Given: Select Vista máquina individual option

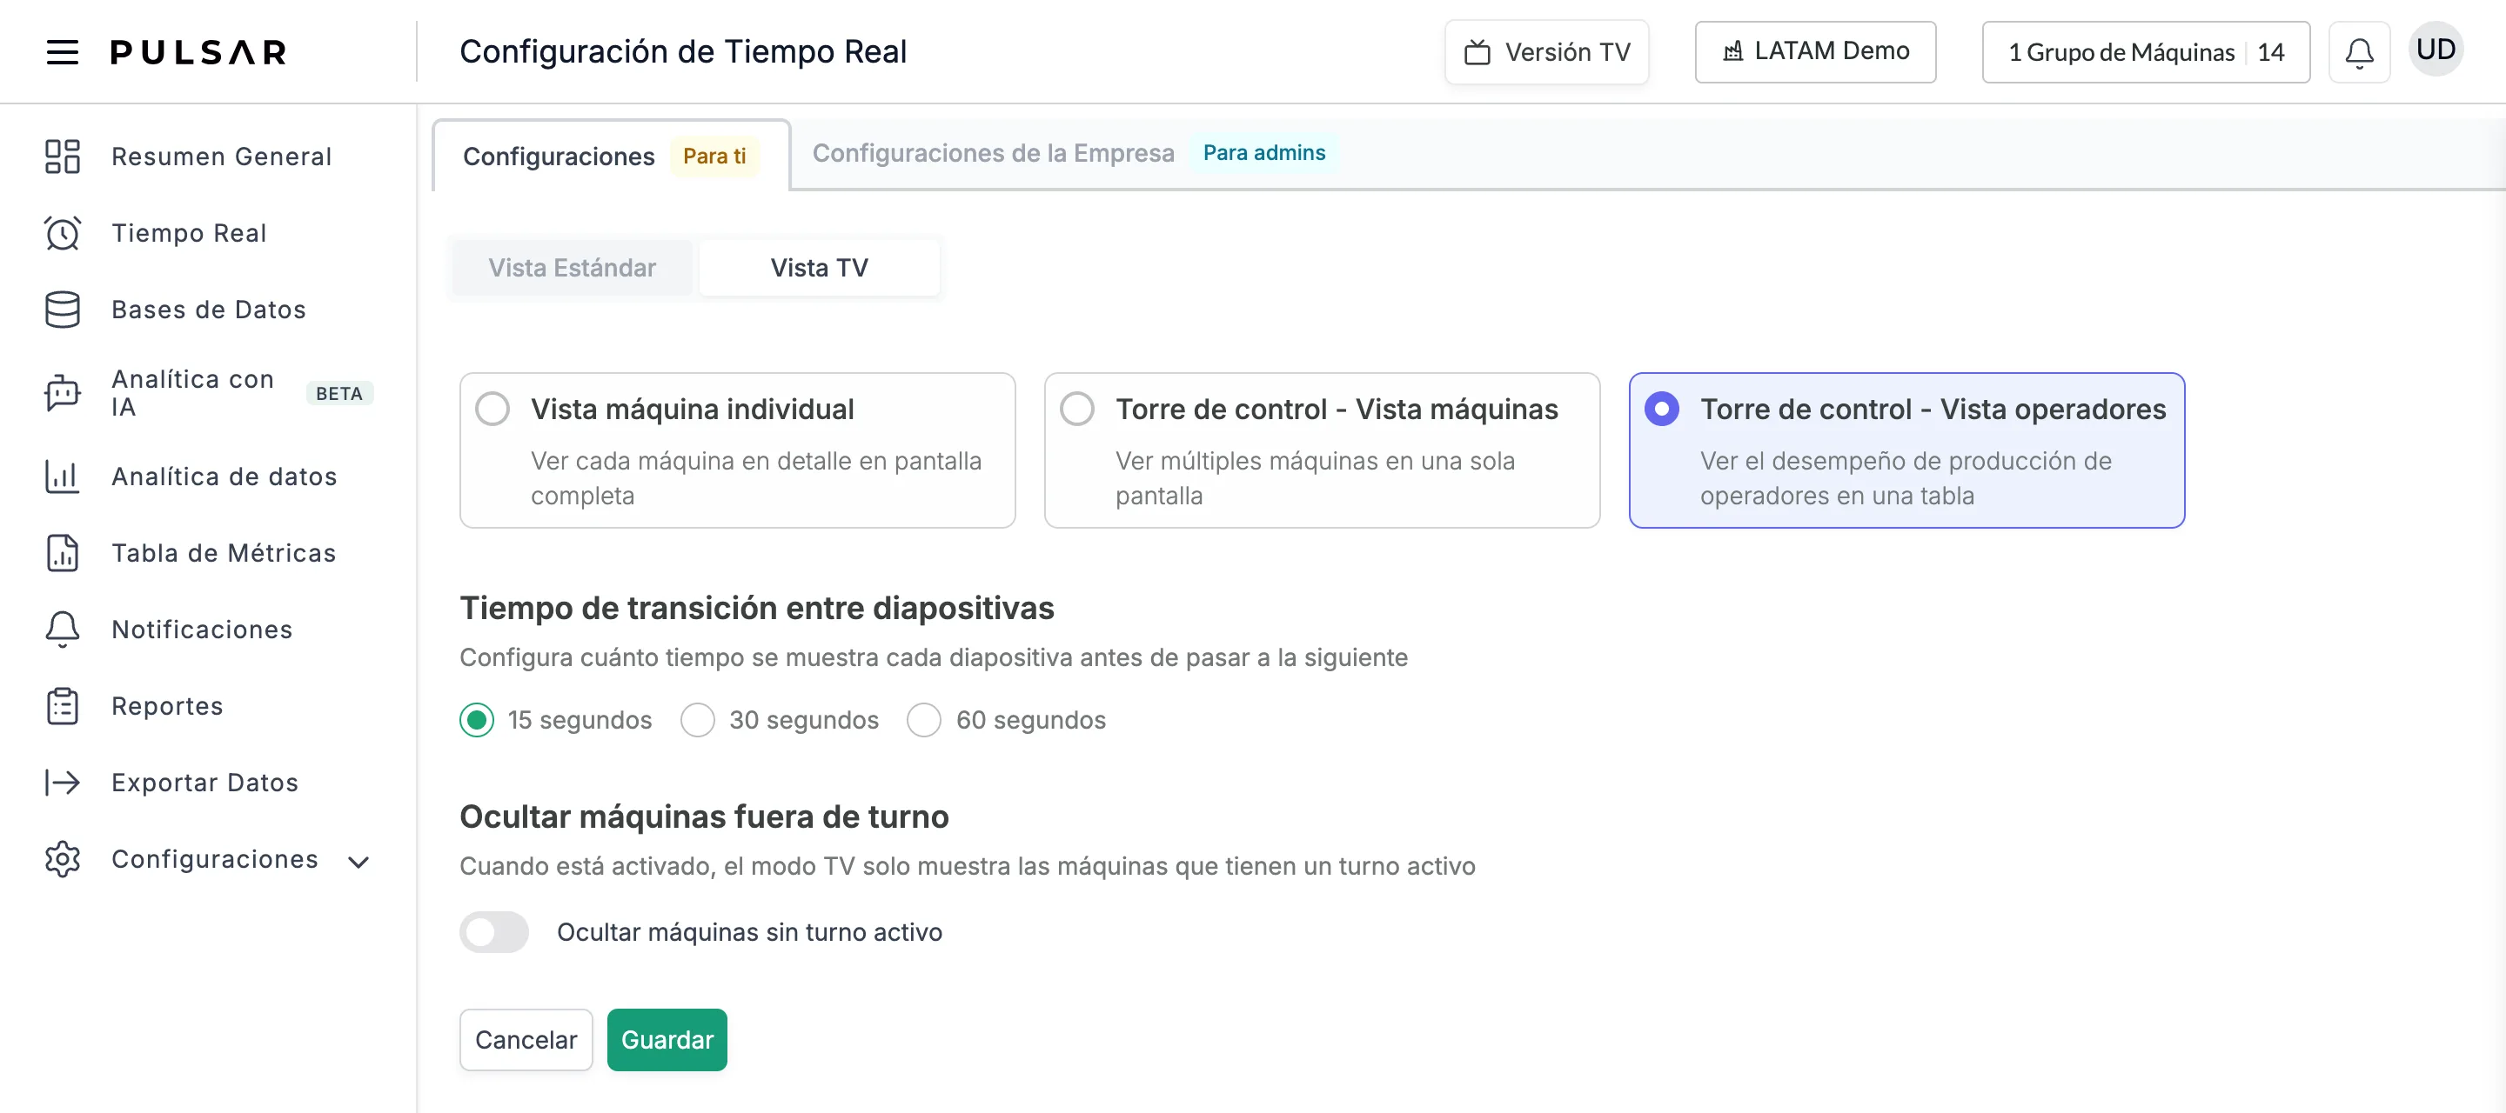Looking at the screenshot, I should 737,450.
